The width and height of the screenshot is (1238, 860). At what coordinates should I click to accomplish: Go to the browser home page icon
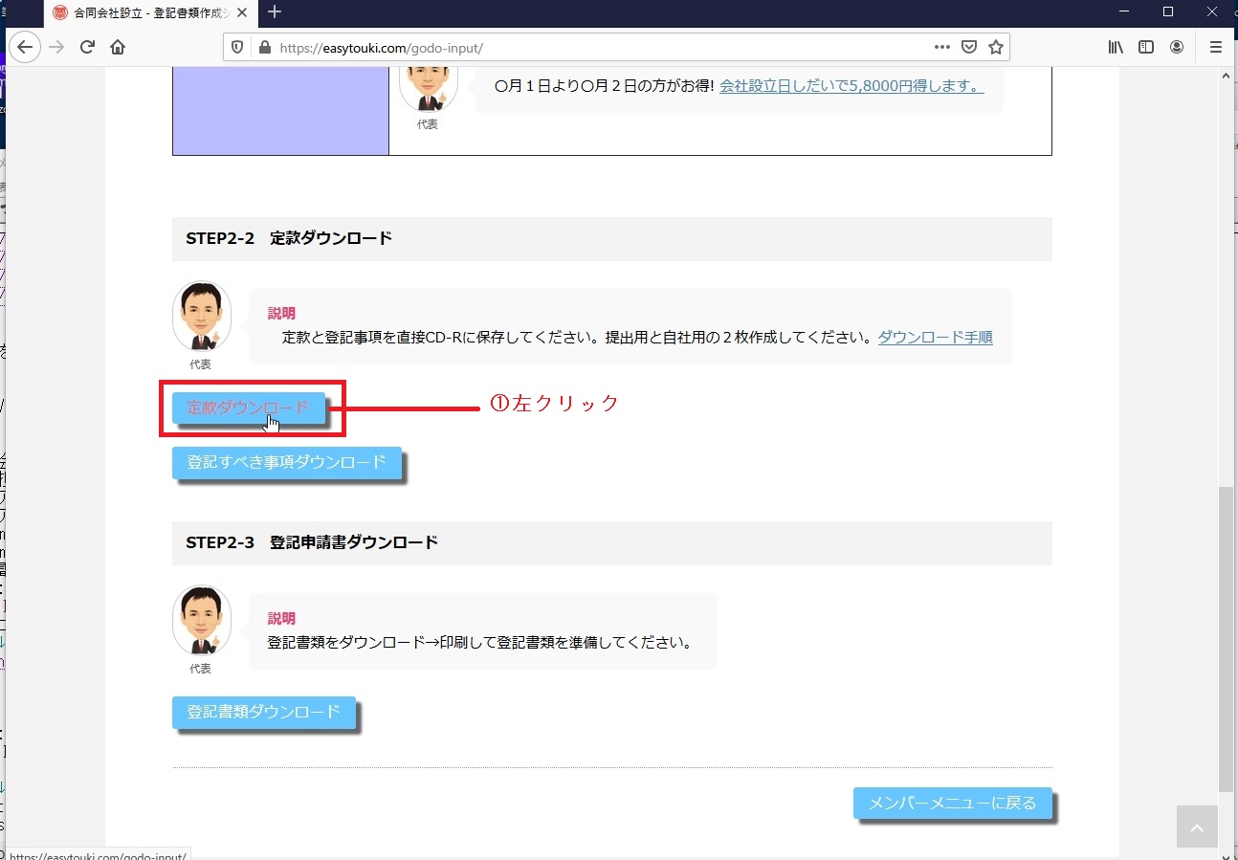click(x=118, y=47)
